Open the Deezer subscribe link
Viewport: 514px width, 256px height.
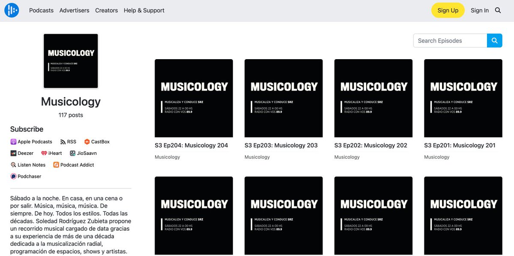point(22,153)
